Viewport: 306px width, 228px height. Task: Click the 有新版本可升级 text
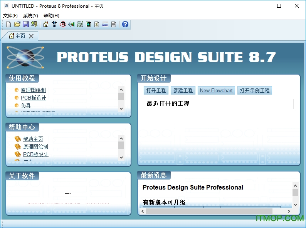[x=164, y=202]
